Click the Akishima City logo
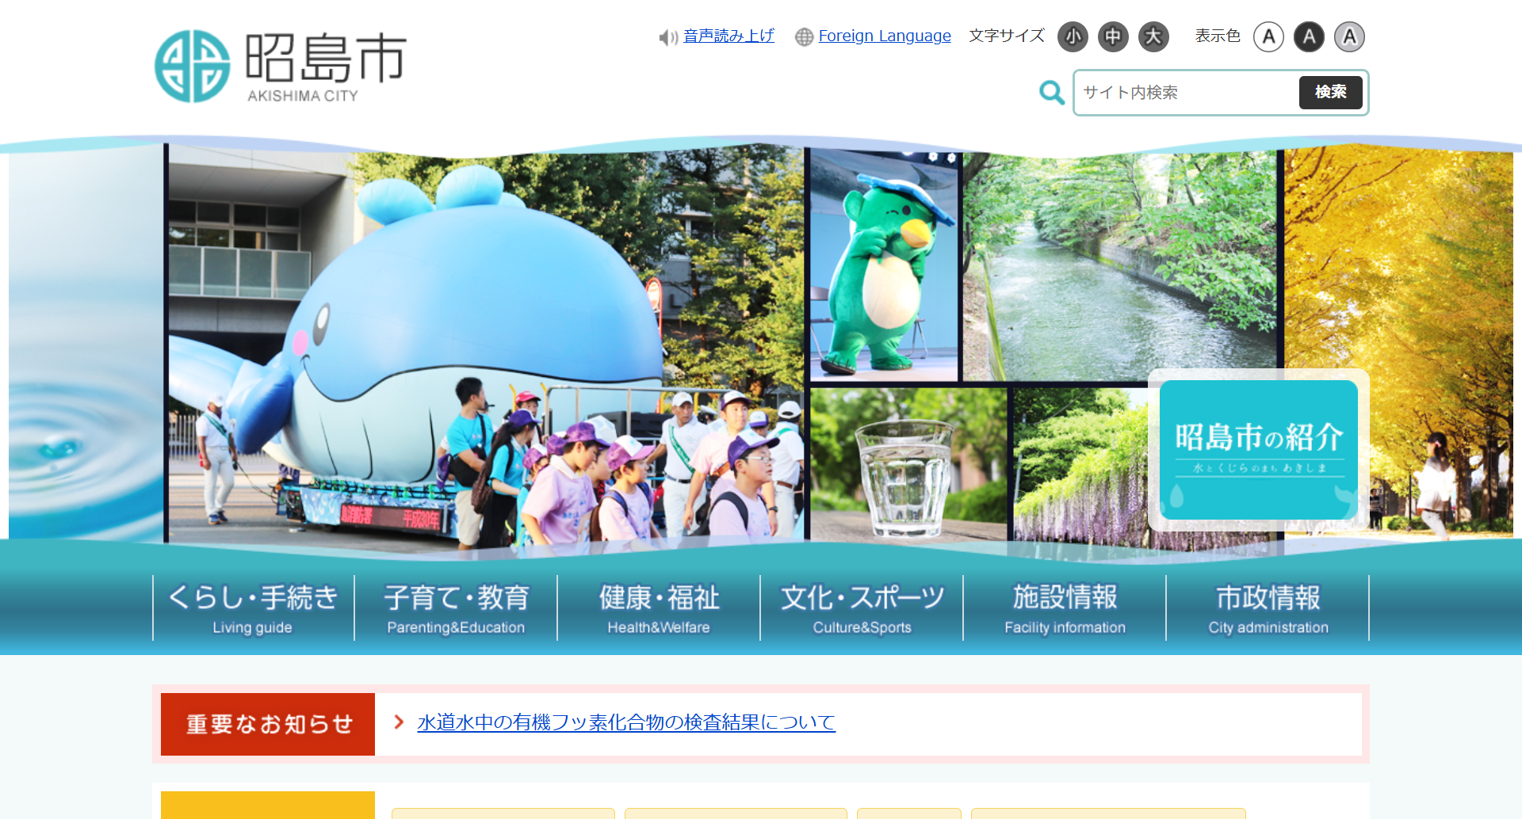 (280, 67)
